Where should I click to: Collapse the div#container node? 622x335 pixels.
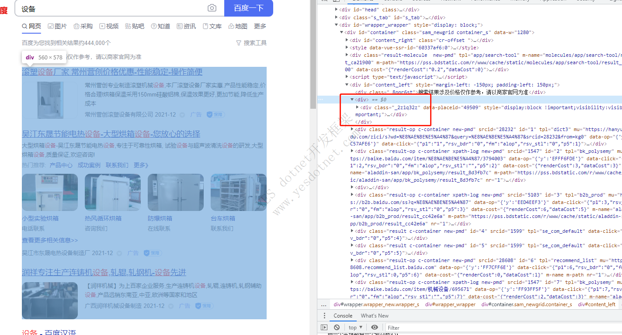tap(341, 32)
